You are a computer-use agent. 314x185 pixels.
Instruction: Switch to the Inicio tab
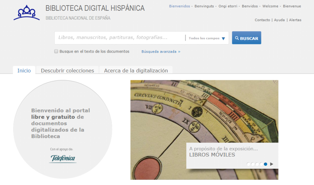[x=24, y=70]
